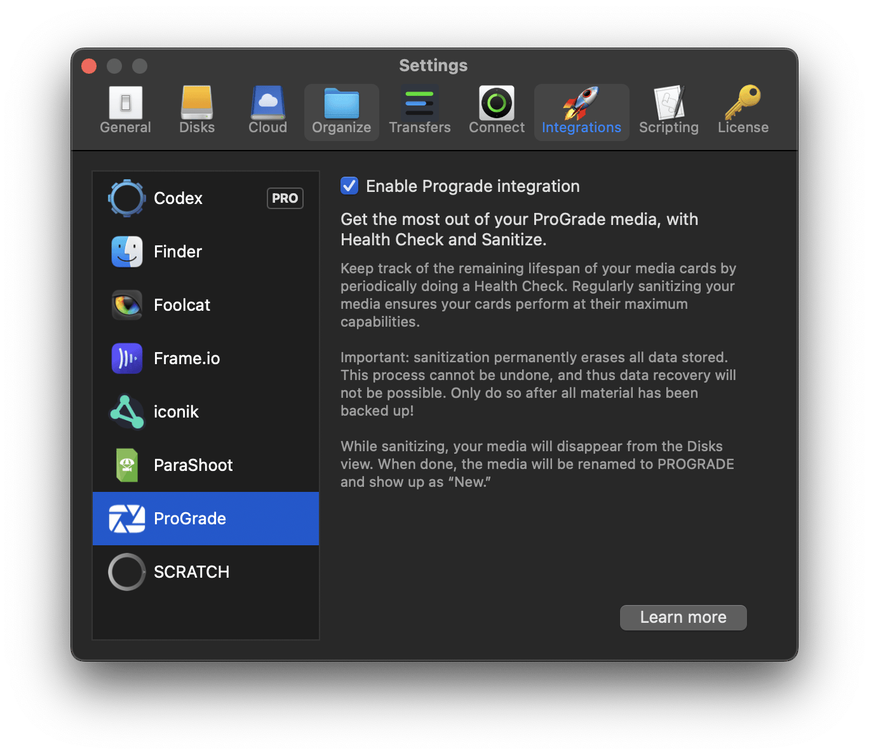Select iconik from the sidebar
Screen dimensions: 869x755
coord(176,412)
